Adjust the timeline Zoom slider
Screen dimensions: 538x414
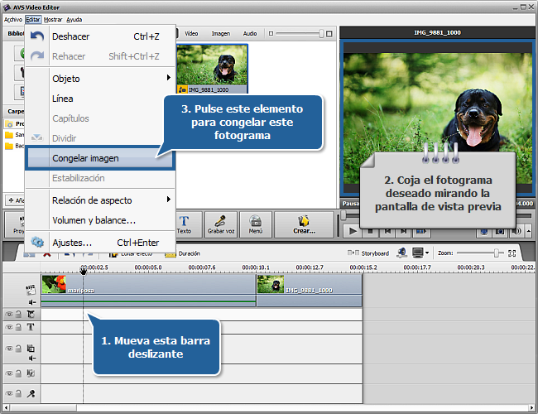[x=497, y=253]
